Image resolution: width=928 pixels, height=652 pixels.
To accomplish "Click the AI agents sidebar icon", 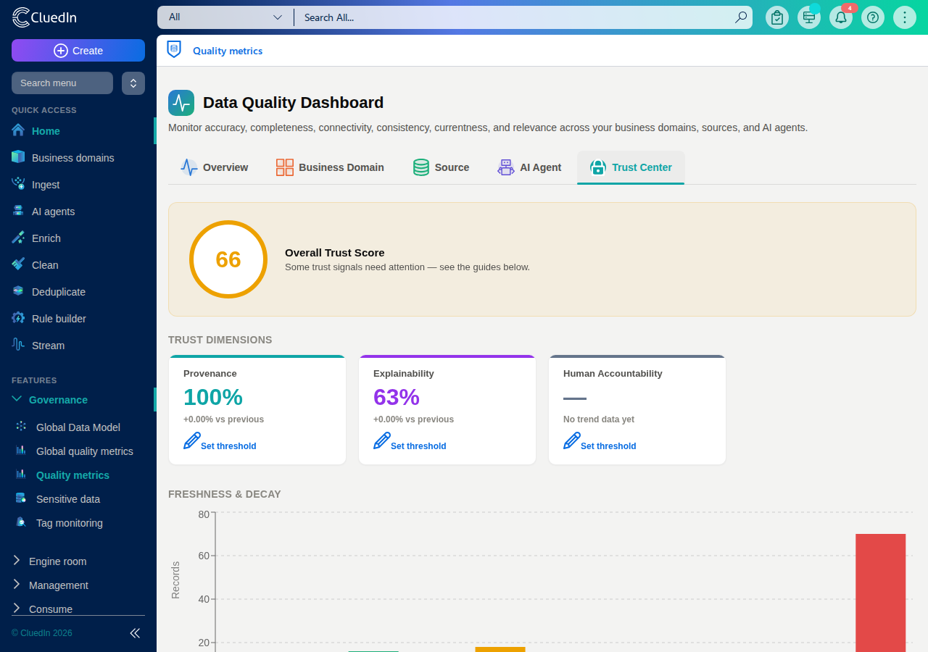I will (18, 211).
